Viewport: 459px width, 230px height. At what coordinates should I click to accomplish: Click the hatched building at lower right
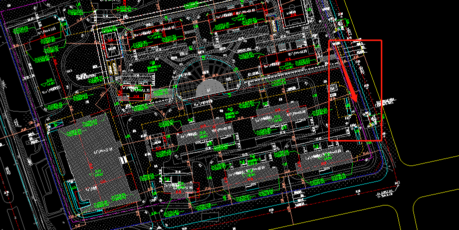(x=323, y=160)
